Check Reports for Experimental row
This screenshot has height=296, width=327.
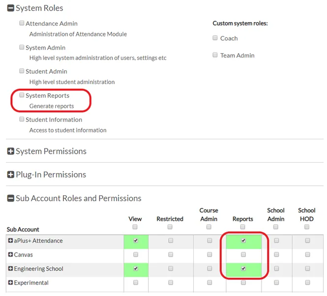[243, 282]
